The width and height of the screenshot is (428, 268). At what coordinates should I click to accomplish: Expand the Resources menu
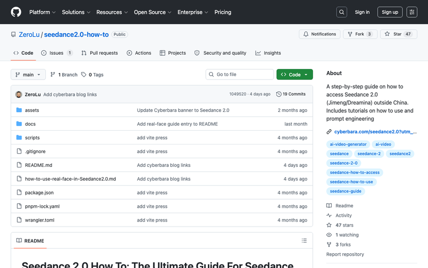(x=112, y=12)
